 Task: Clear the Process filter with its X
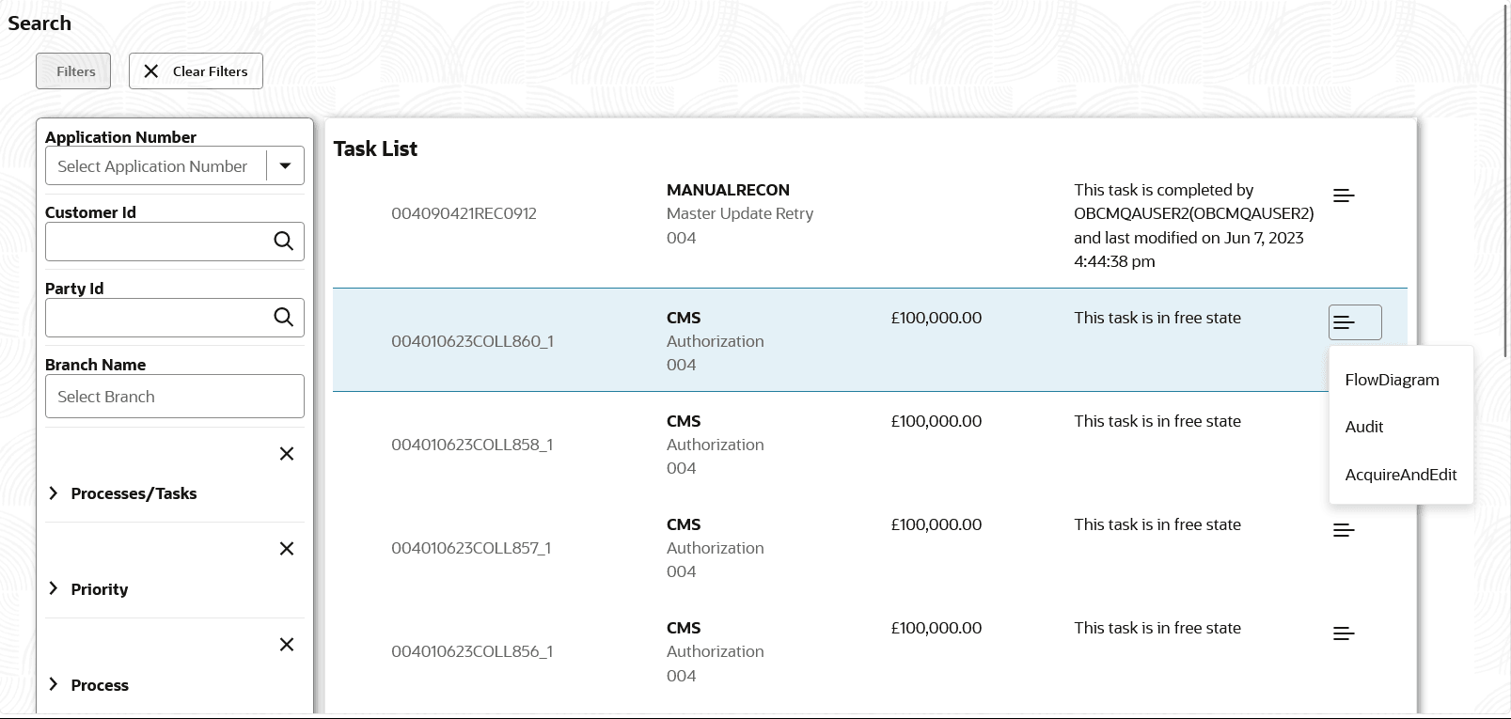[x=287, y=645]
